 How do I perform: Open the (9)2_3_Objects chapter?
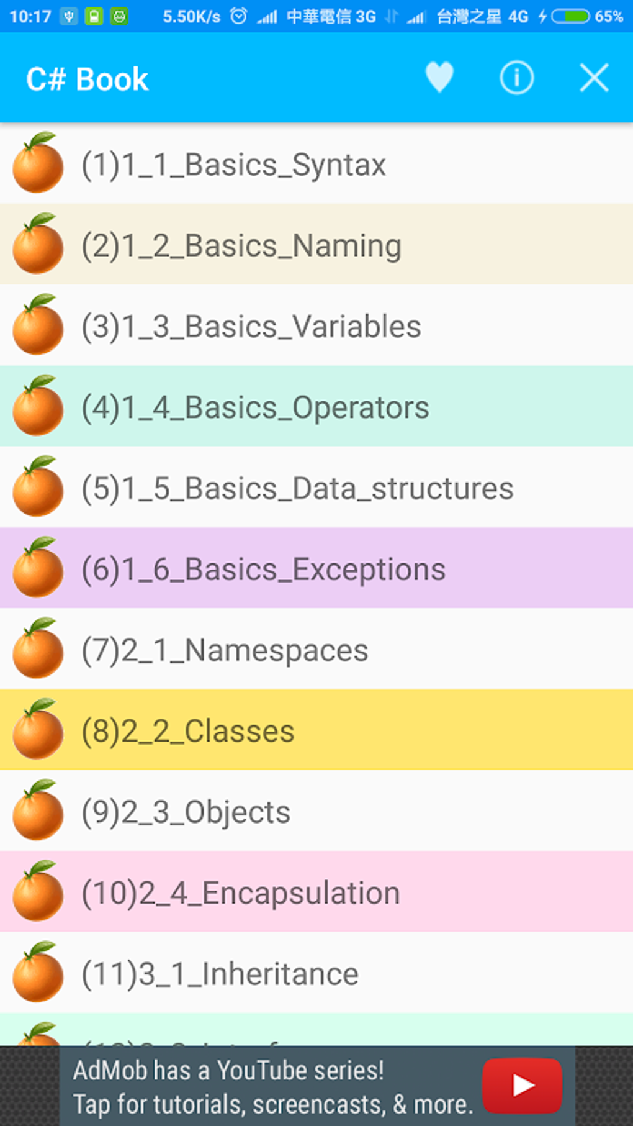[186, 812]
